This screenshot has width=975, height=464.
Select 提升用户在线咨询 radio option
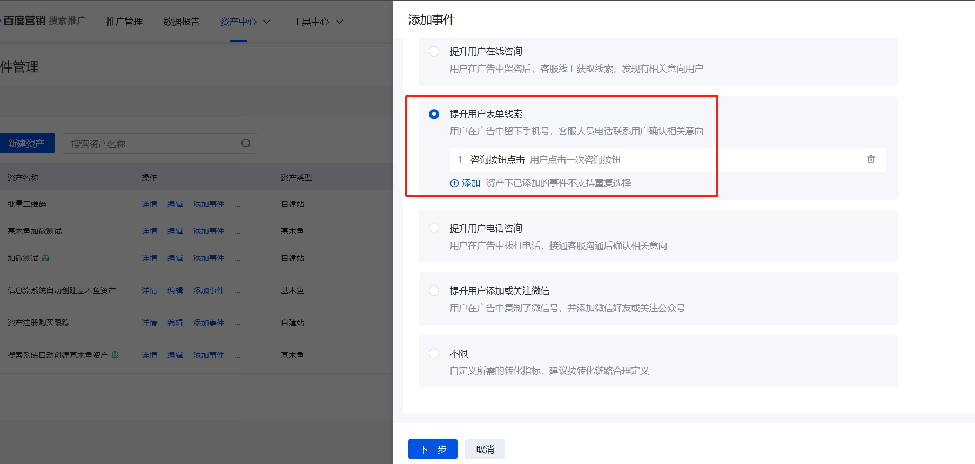coord(434,52)
